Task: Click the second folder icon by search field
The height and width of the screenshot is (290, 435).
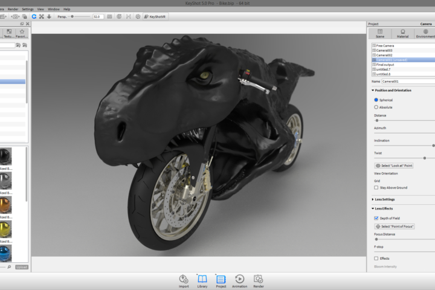Action: 25,45
